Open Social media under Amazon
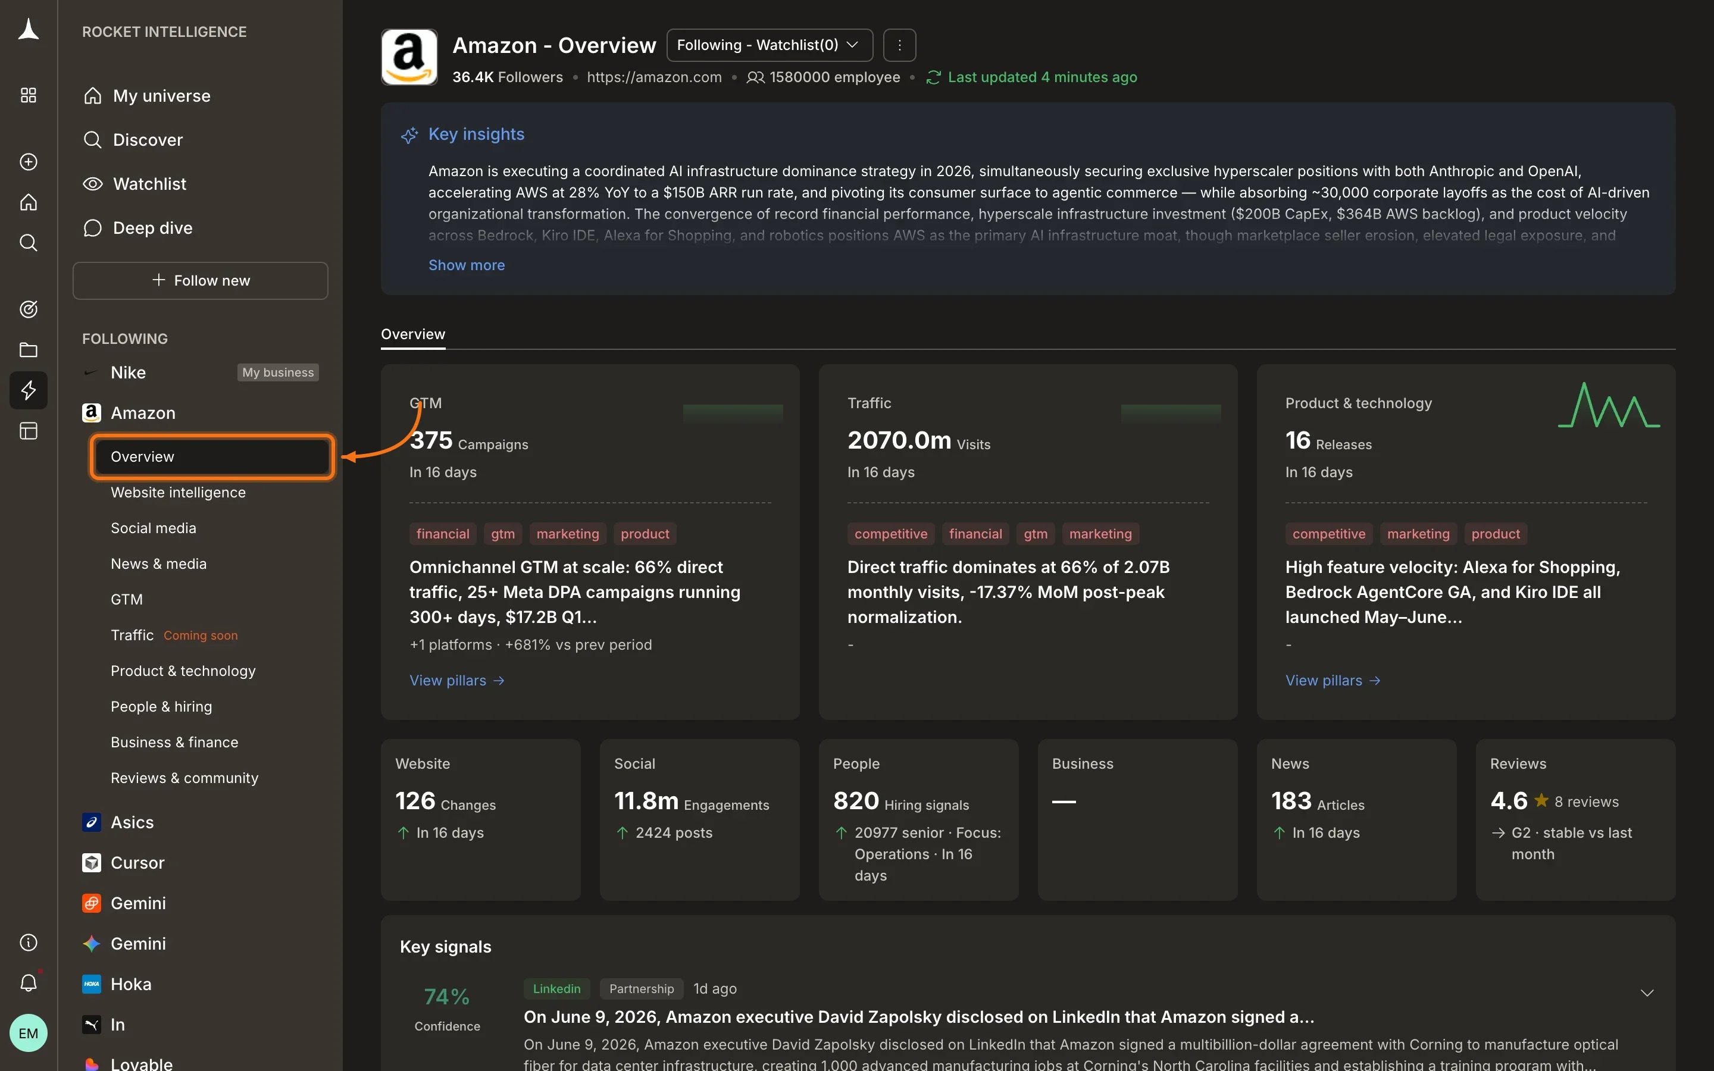This screenshot has width=1714, height=1071. coord(154,528)
